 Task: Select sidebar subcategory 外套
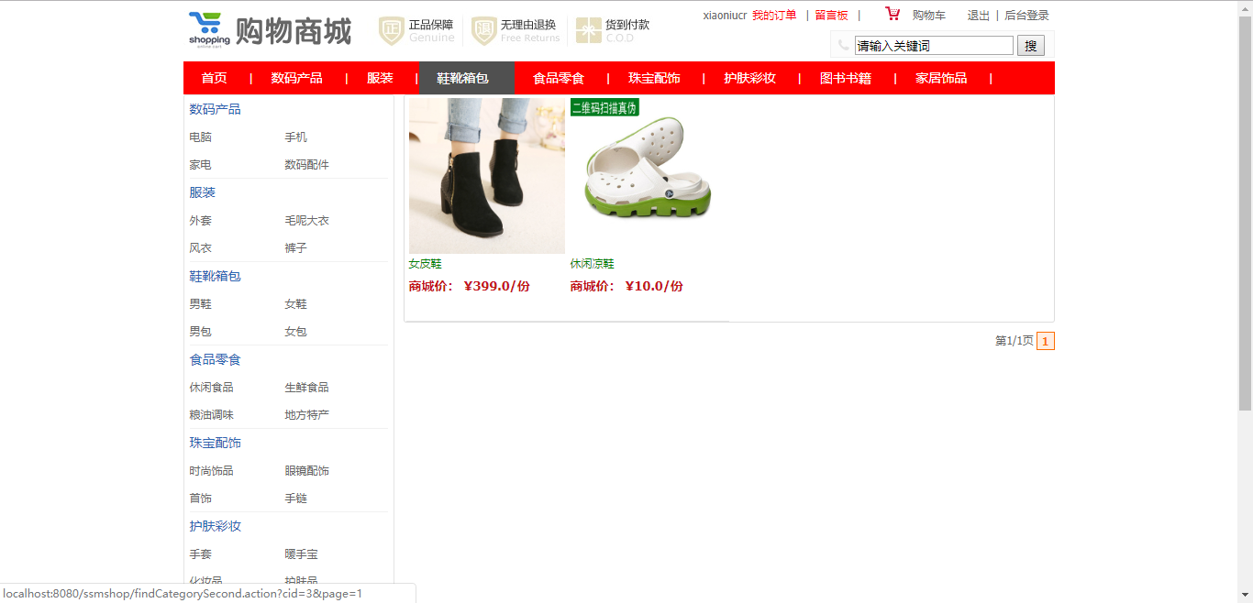[200, 221]
